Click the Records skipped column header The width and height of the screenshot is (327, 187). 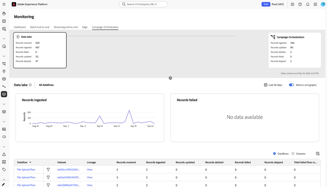(274, 162)
